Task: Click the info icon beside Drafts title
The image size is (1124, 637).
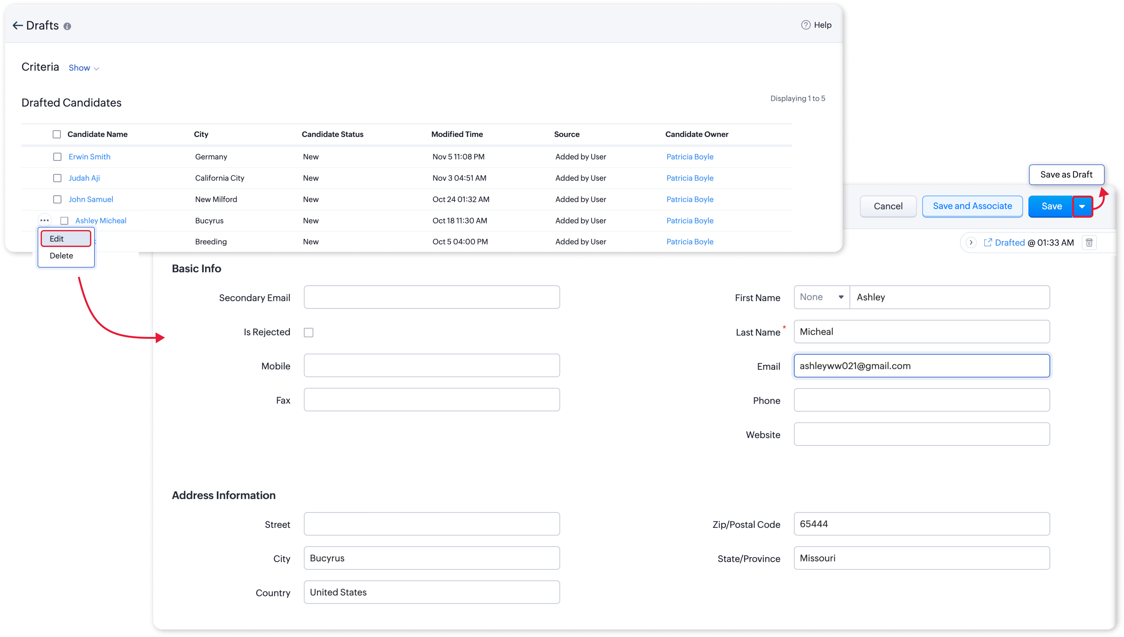Action: pos(67,26)
